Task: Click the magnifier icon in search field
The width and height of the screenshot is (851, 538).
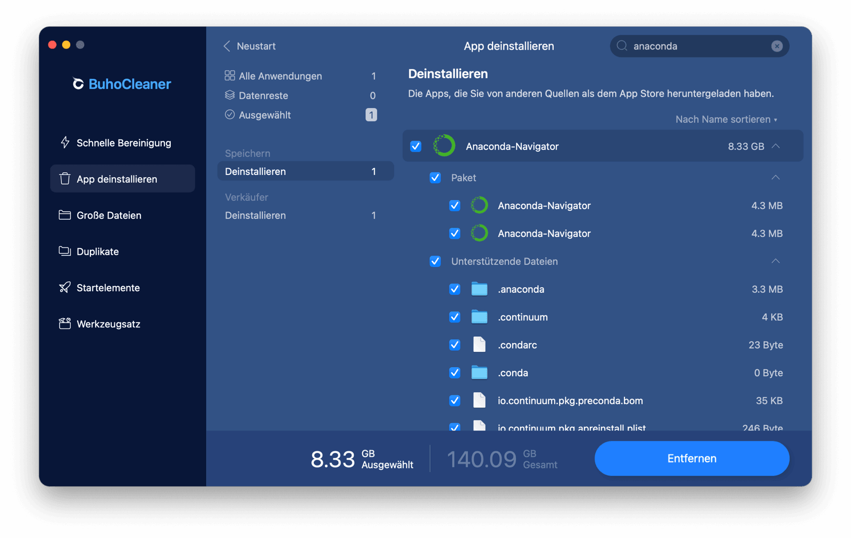Action: (x=622, y=46)
